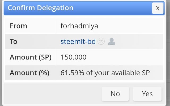The image size is (170, 106).
Task: Select the To row label
Action: [14, 41]
